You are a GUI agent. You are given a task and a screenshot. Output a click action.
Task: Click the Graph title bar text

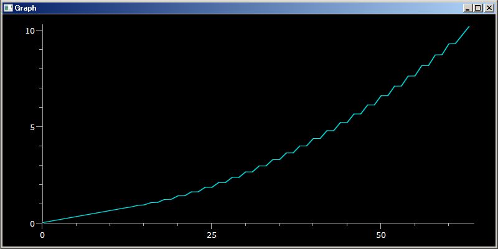(26, 8)
